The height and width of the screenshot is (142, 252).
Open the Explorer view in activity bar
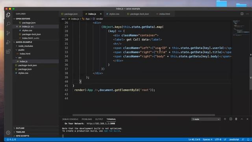click(x=8, y=15)
